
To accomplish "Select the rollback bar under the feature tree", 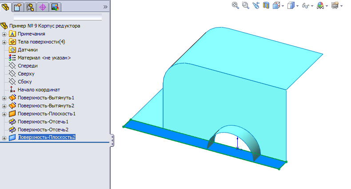I will click(x=55, y=142).
